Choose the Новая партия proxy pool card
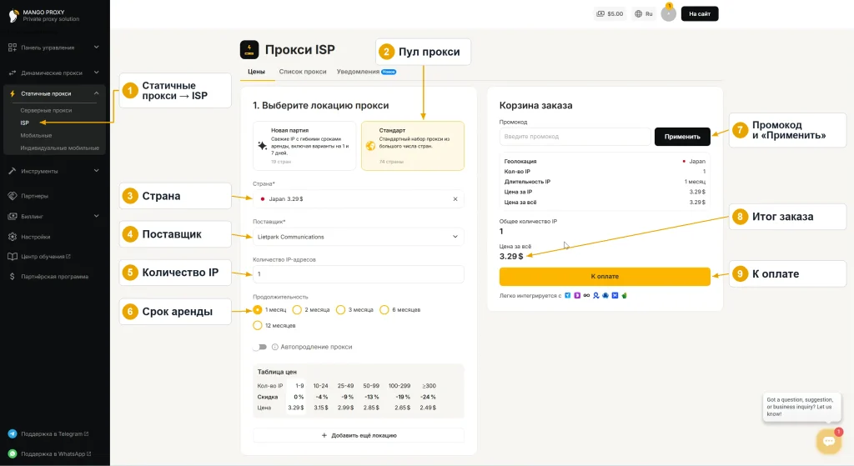This screenshot has height=466, width=854. coord(304,146)
